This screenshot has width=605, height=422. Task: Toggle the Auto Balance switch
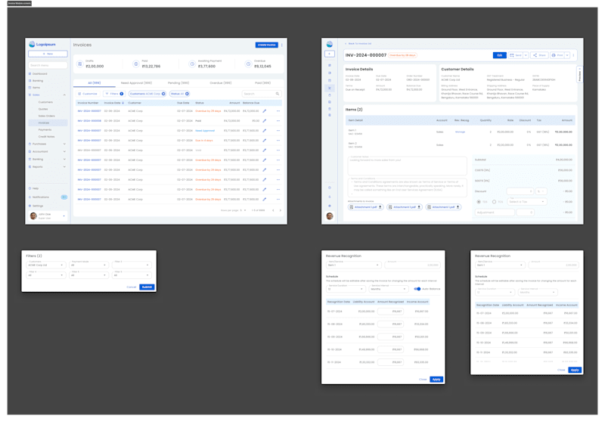[x=417, y=289]
